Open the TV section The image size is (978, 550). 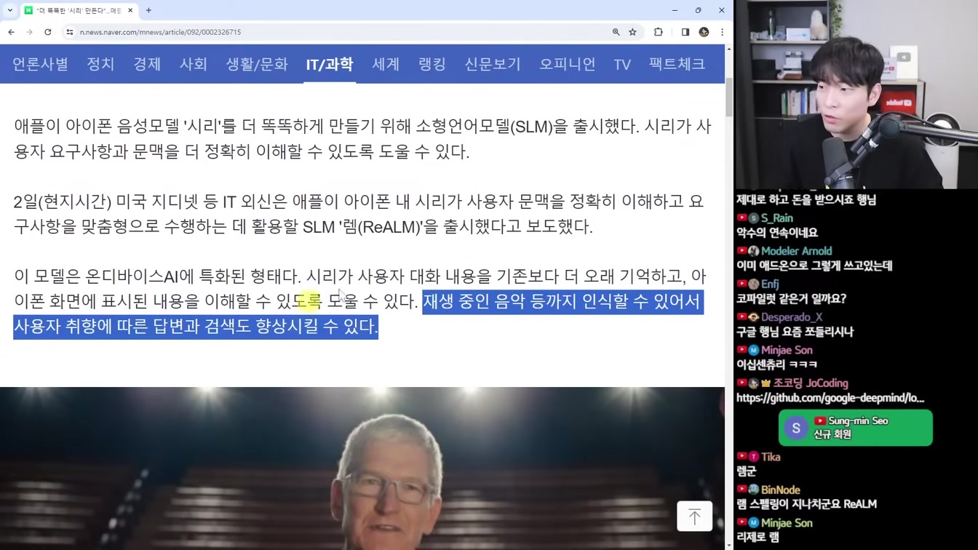622,64
